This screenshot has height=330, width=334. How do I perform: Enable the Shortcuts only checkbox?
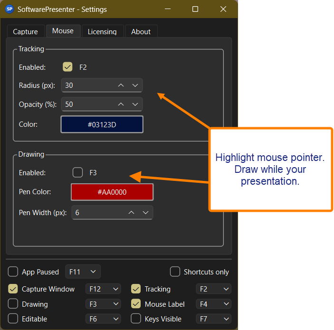[175, 272]
